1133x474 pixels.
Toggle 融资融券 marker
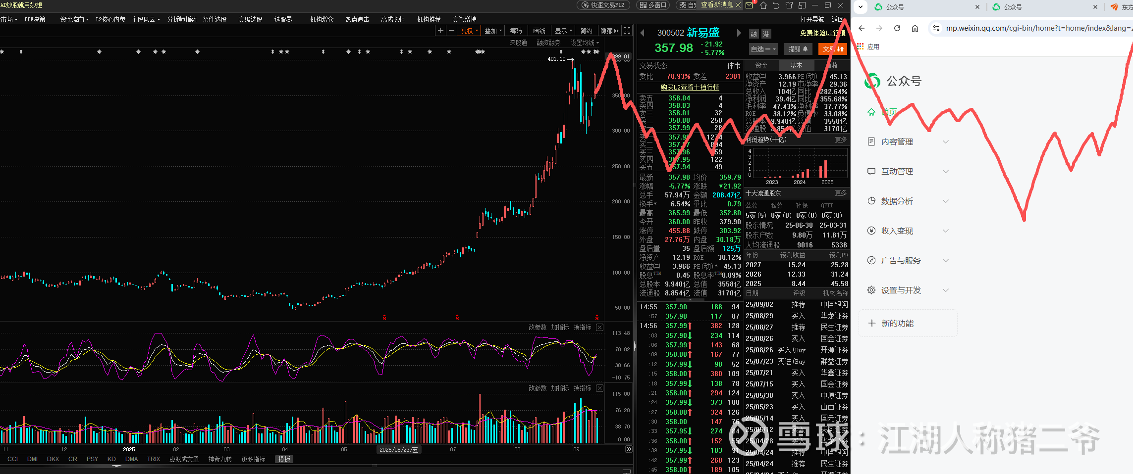click(x=548, y=43)
